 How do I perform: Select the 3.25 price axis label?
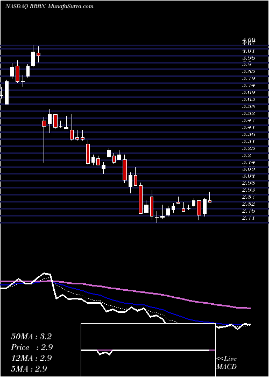click(x=249, y=148)
